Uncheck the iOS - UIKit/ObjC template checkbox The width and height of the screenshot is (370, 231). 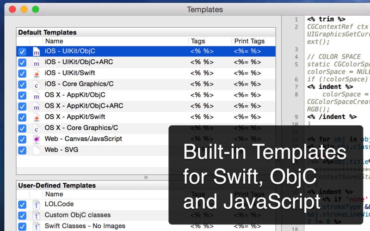[x=22, y=51]
